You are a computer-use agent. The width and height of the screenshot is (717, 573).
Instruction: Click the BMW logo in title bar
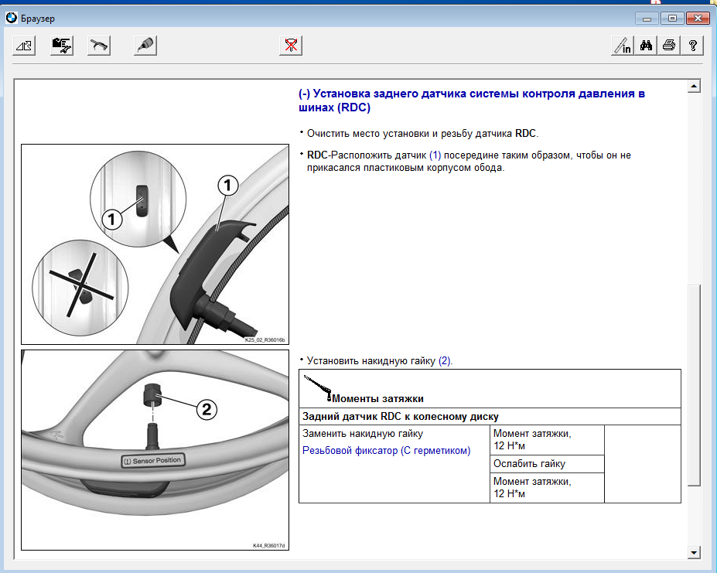point(11,17)
